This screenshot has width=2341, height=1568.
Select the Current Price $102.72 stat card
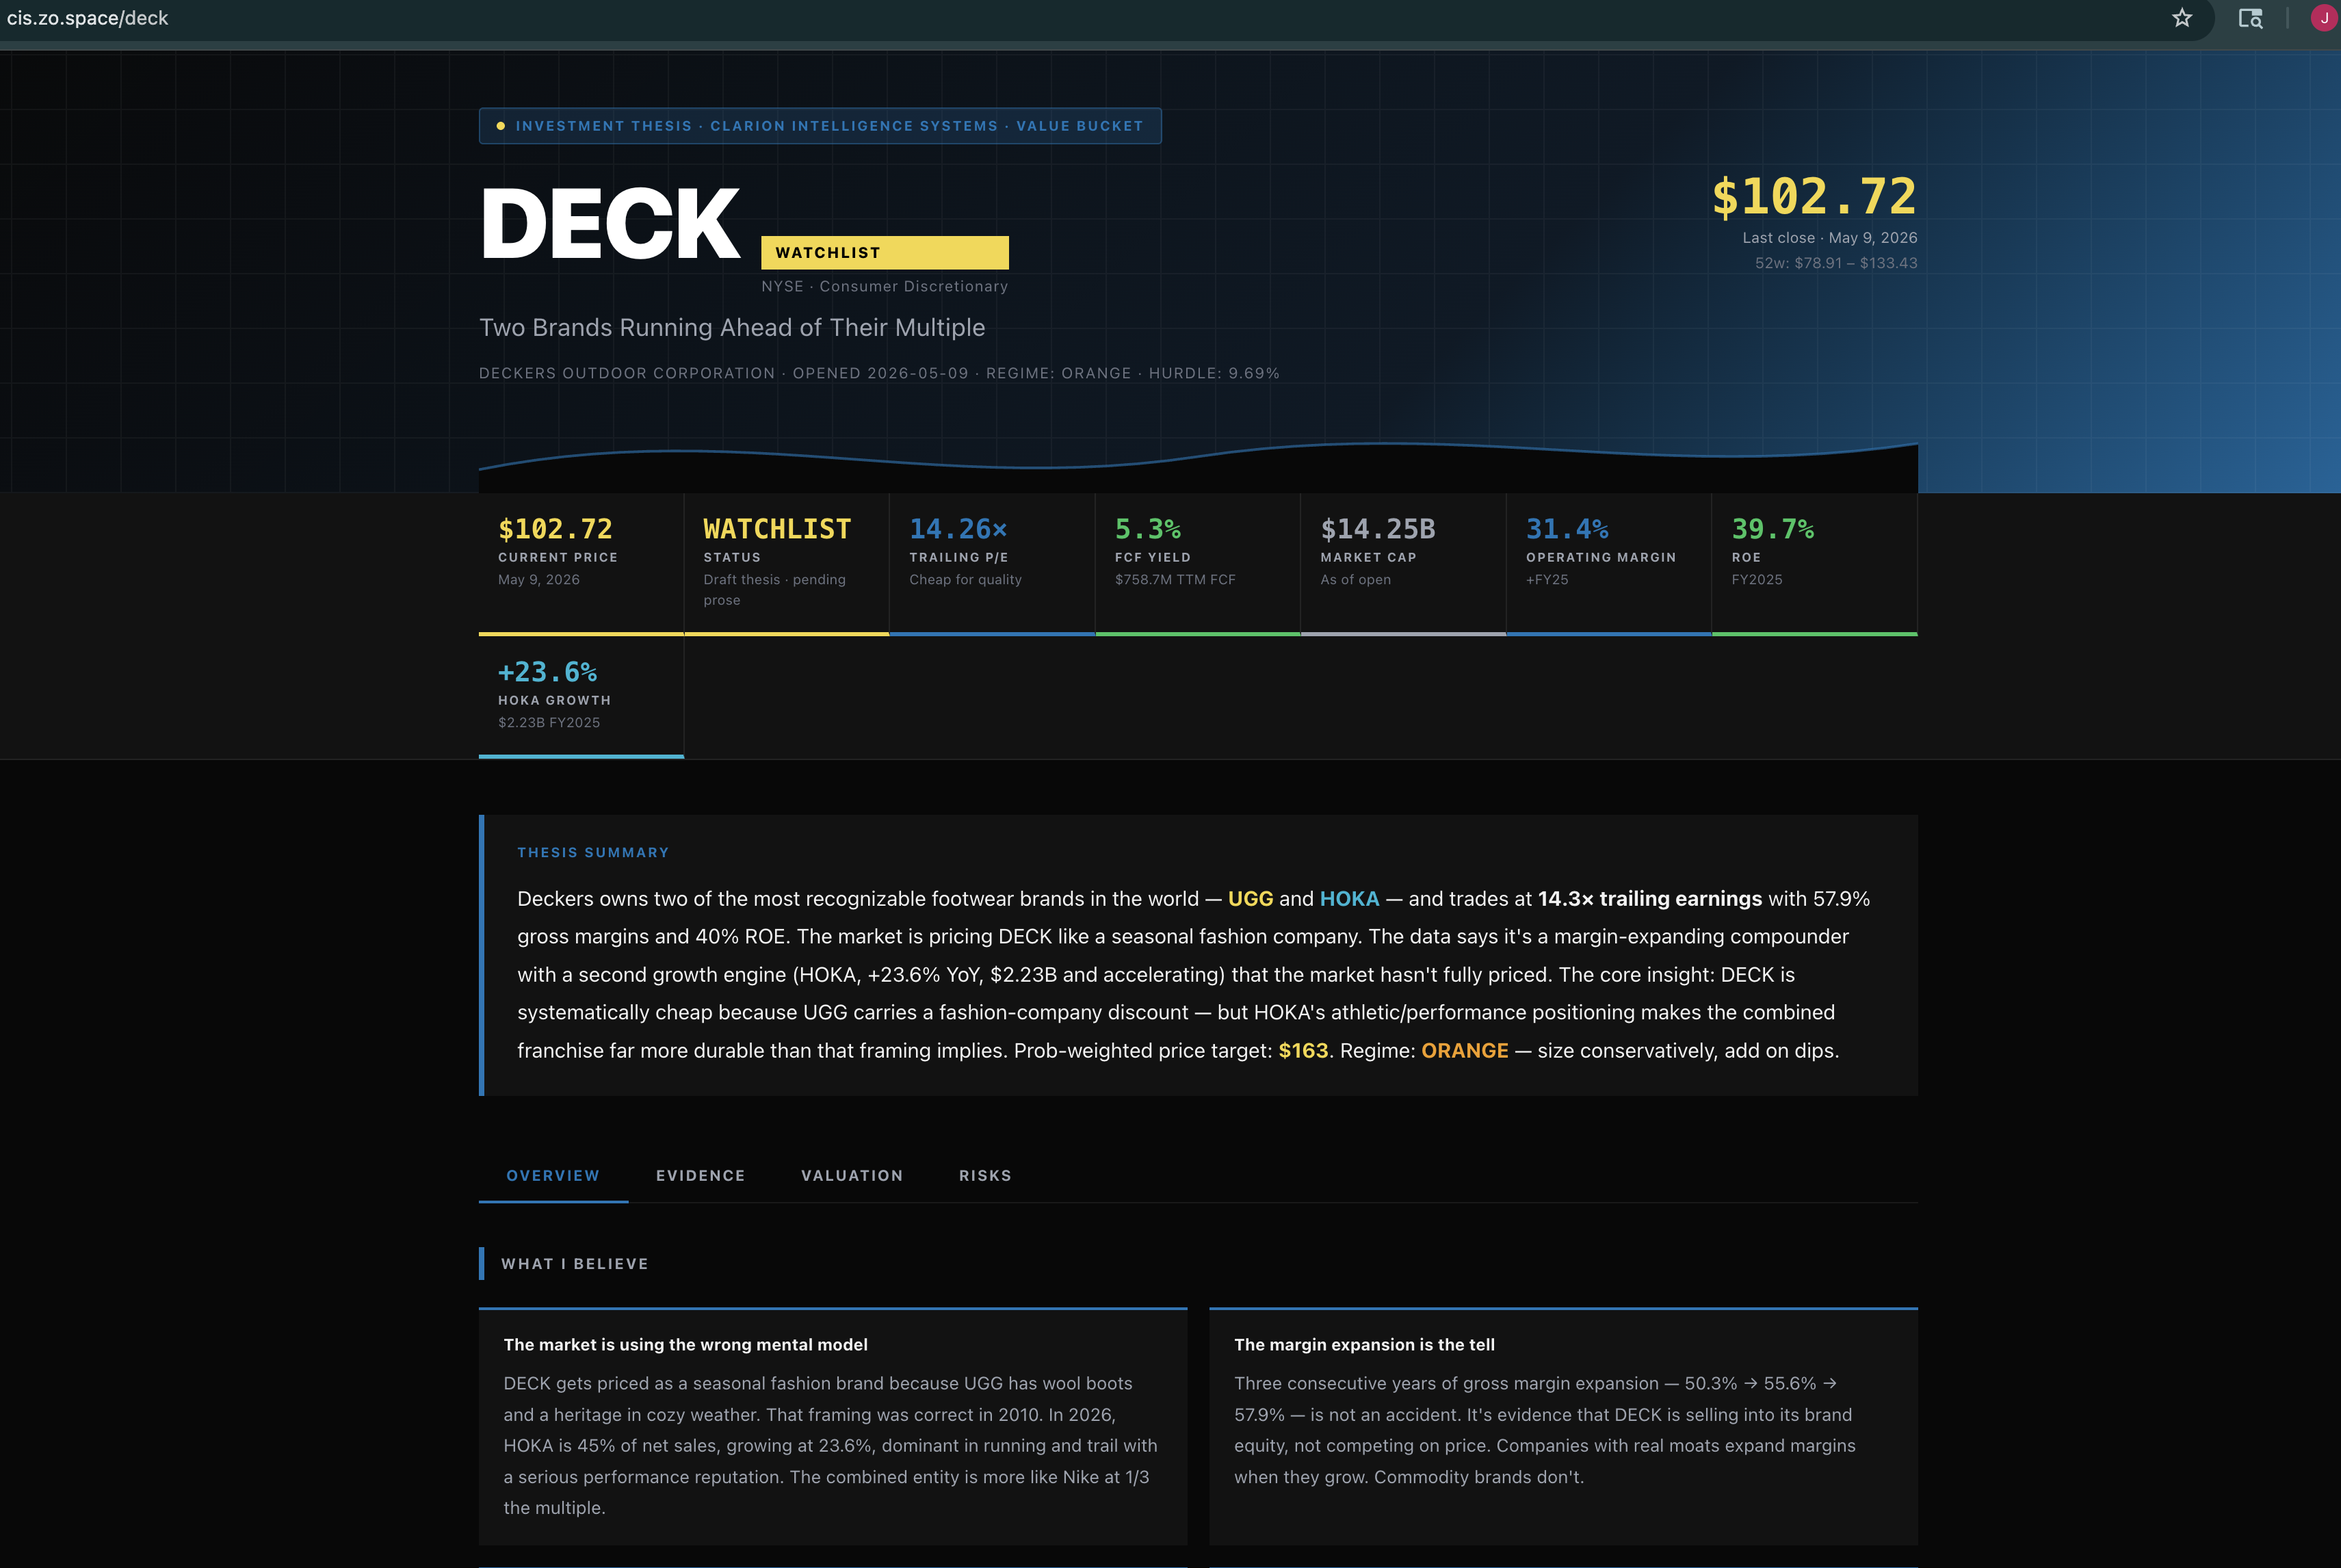[581, 564]
